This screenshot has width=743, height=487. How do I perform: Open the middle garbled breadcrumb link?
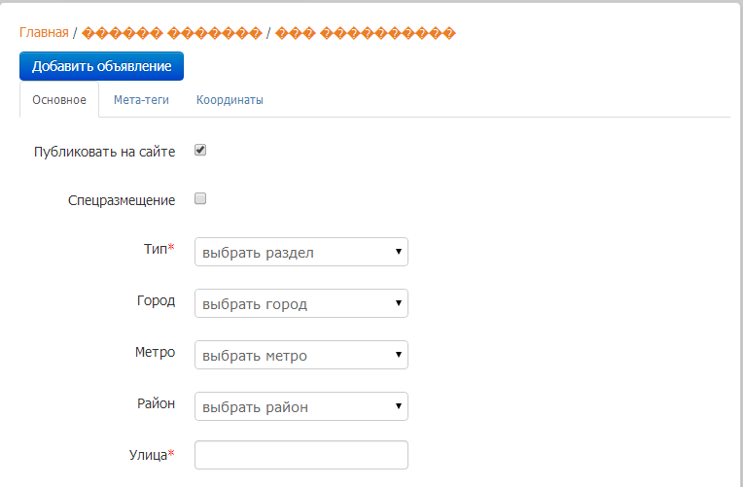tap(172, 33)
